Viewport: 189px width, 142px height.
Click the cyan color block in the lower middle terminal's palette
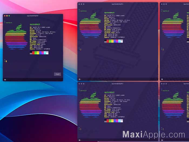119,121
